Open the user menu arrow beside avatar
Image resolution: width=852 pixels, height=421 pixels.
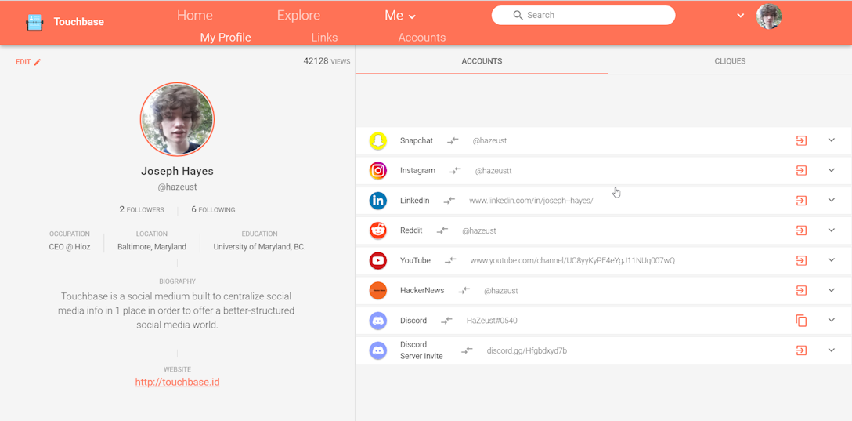pyautogui.click(x=740, y=16)
